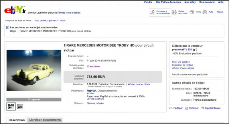The image size is (229, 124).
Task: Open the Vendre menu item
Action: pyautogui.click(x=148, y=2)
